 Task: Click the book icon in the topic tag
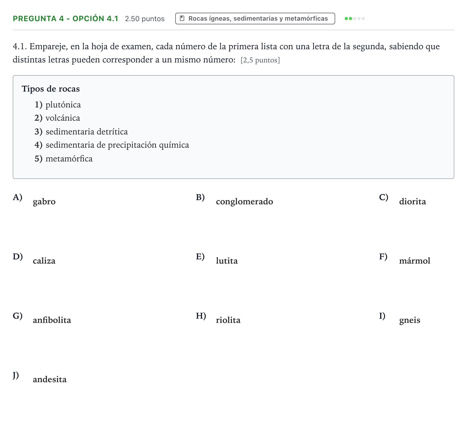point(182,19)
